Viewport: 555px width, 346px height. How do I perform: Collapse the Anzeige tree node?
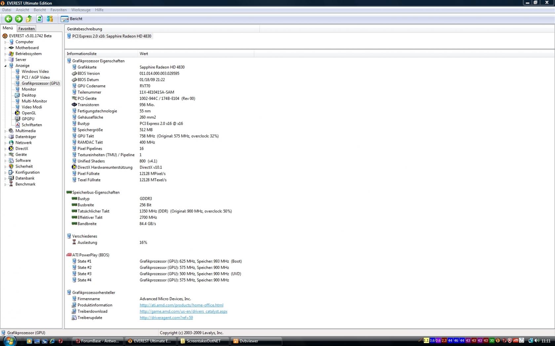click(x=5, y=66)
